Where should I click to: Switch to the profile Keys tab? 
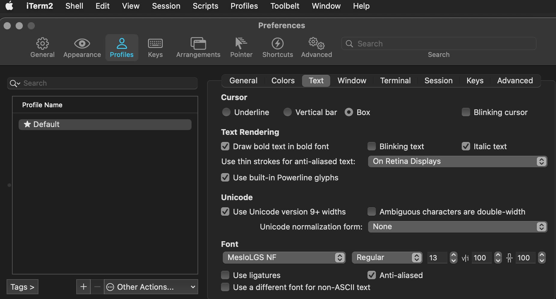coord(475,81)
